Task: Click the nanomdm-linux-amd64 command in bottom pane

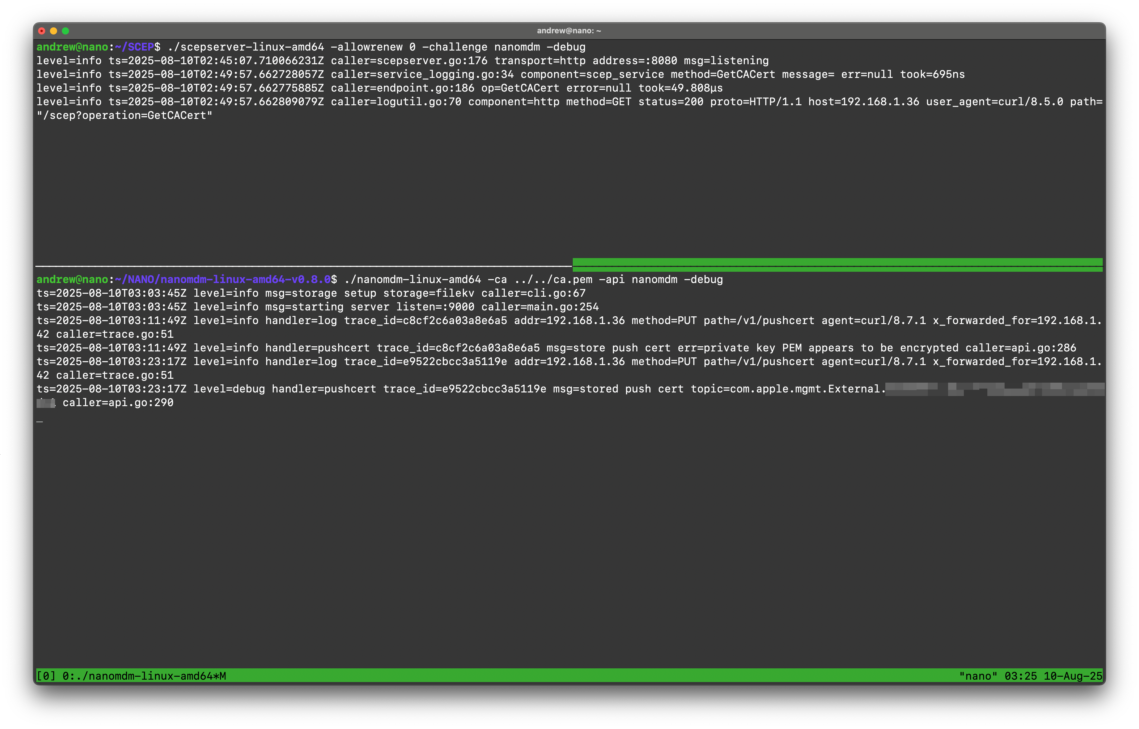Action: pyautogui.click(x=412, y=280)
